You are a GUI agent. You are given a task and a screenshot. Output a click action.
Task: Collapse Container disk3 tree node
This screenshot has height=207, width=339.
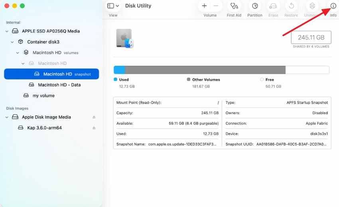click(12, 42)
